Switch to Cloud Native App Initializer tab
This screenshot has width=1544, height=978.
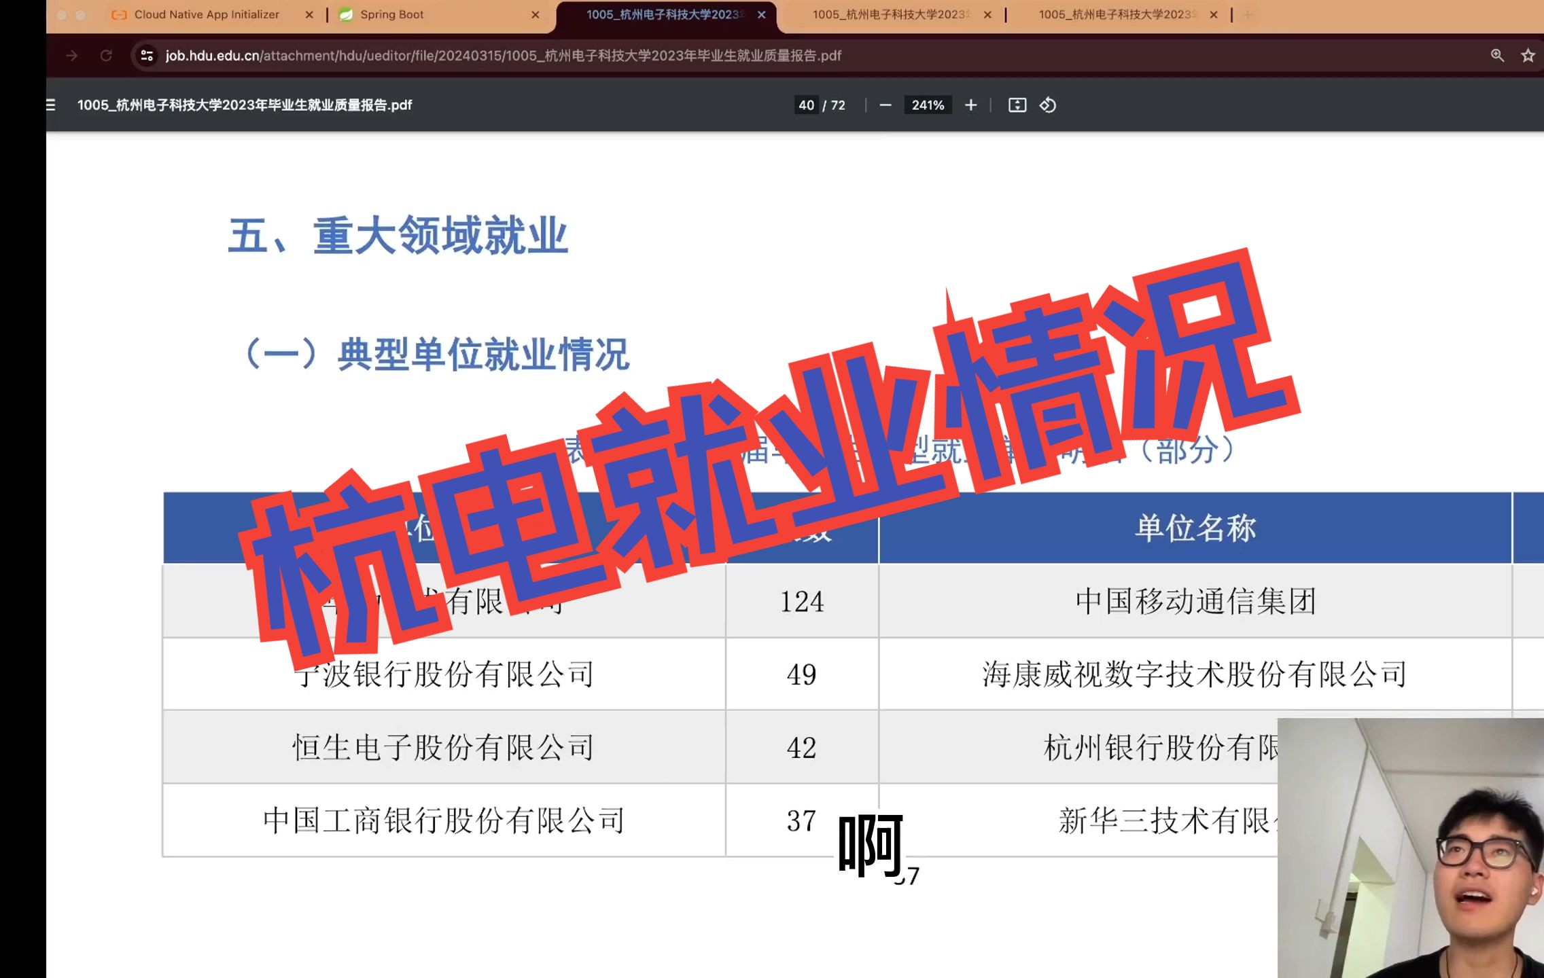(207, 14)
